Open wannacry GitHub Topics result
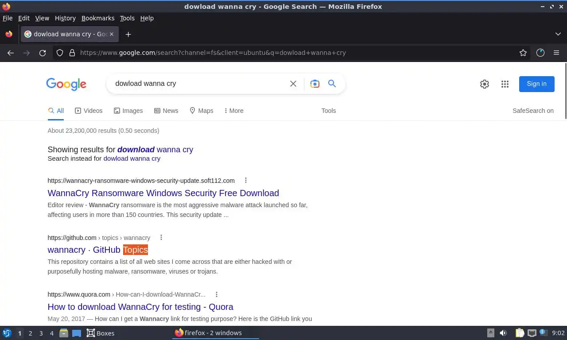 coord(97,250)
